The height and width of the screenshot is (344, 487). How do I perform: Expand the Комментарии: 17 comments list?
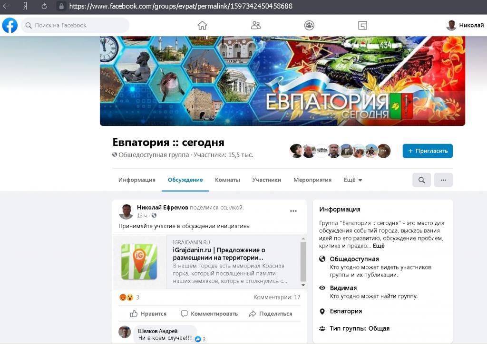coord(277,297)
